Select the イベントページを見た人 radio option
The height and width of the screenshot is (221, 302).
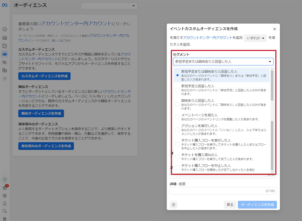tap(177, 117)
